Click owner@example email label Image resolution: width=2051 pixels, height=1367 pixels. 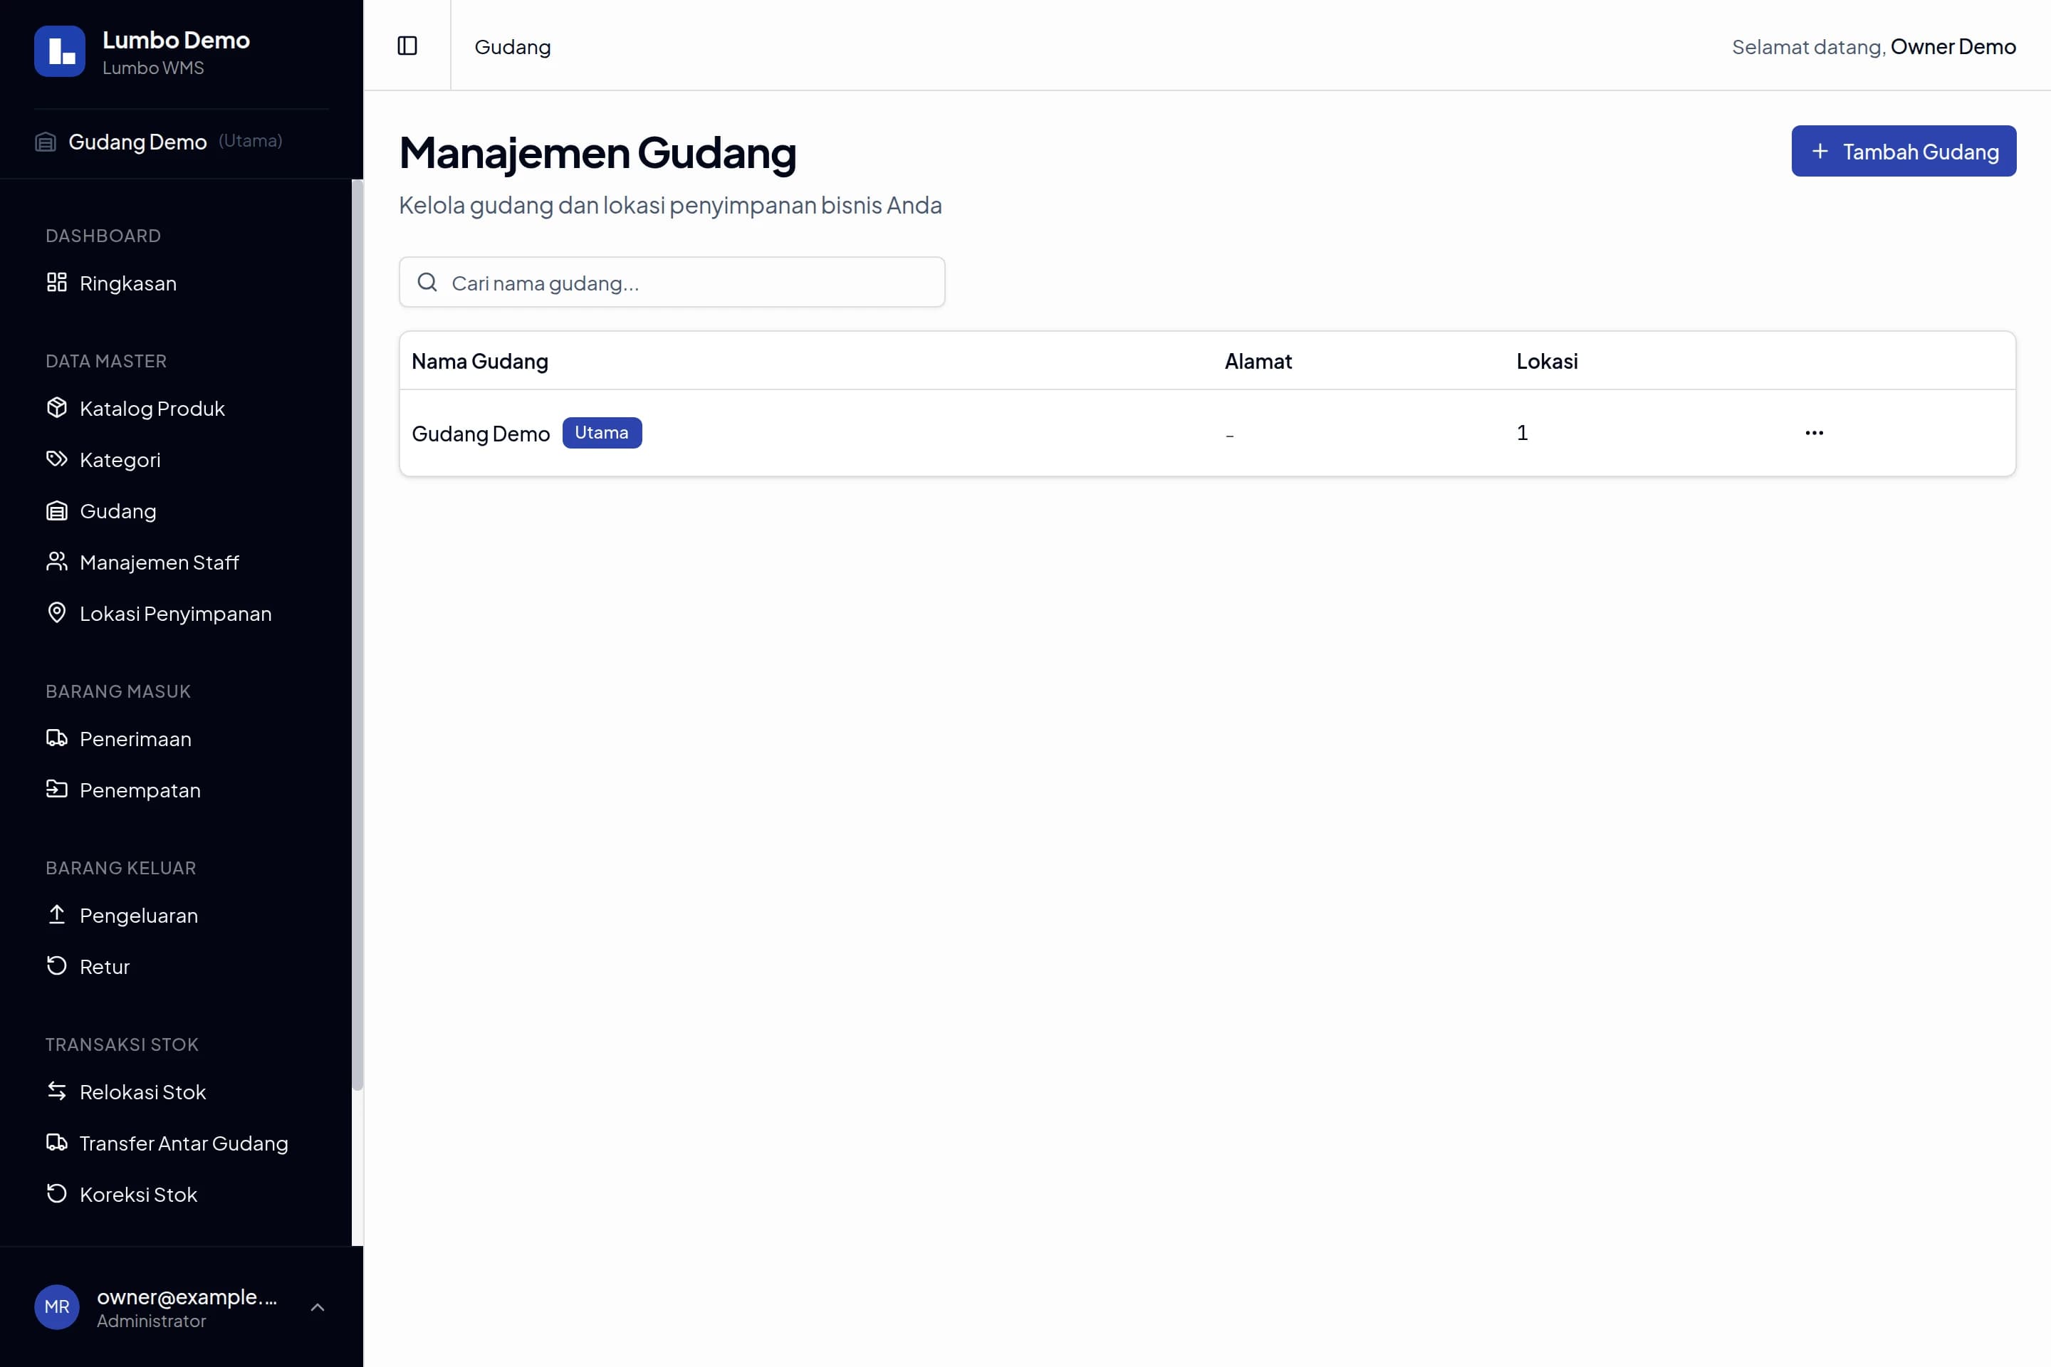(x=187, y=1297)
